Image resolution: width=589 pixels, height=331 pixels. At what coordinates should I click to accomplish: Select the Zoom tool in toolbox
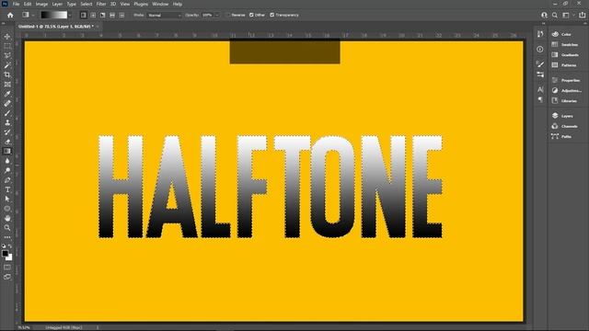7,227
